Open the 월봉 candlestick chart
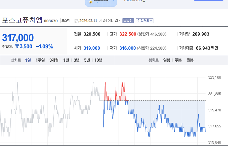228x147 pixels. click(x=190, y=60)
